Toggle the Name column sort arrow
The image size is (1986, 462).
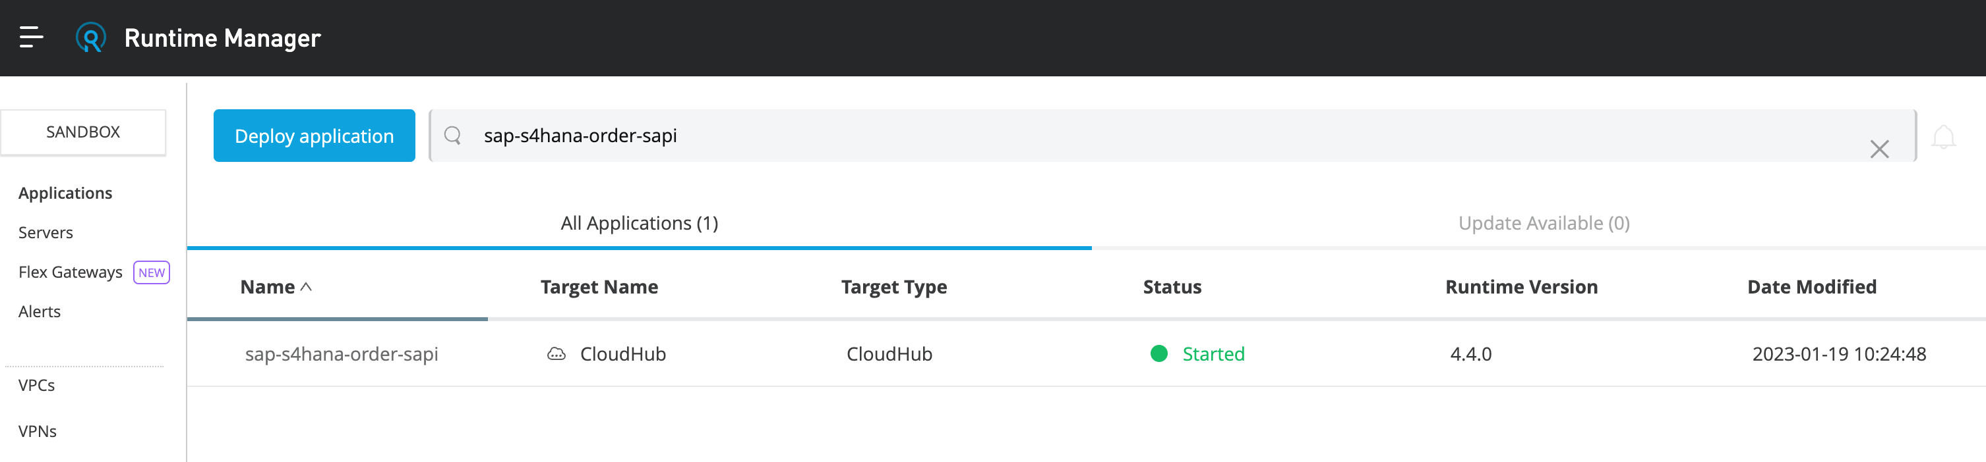point(306,286)
